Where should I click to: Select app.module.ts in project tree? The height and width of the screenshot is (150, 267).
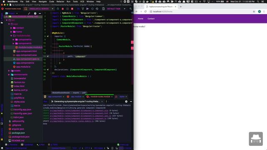tap(23, 67)
